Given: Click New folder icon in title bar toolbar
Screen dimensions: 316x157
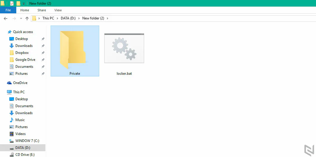Looking at the screenshot, I should (x=18, y=3).
